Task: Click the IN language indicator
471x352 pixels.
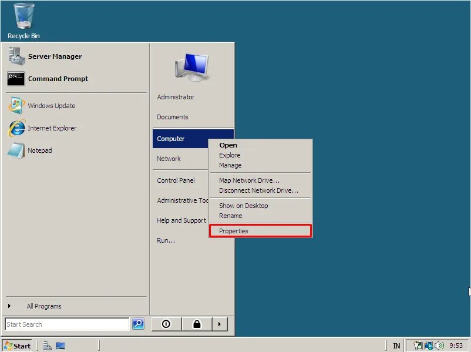Action: click(x=396, y=346)
